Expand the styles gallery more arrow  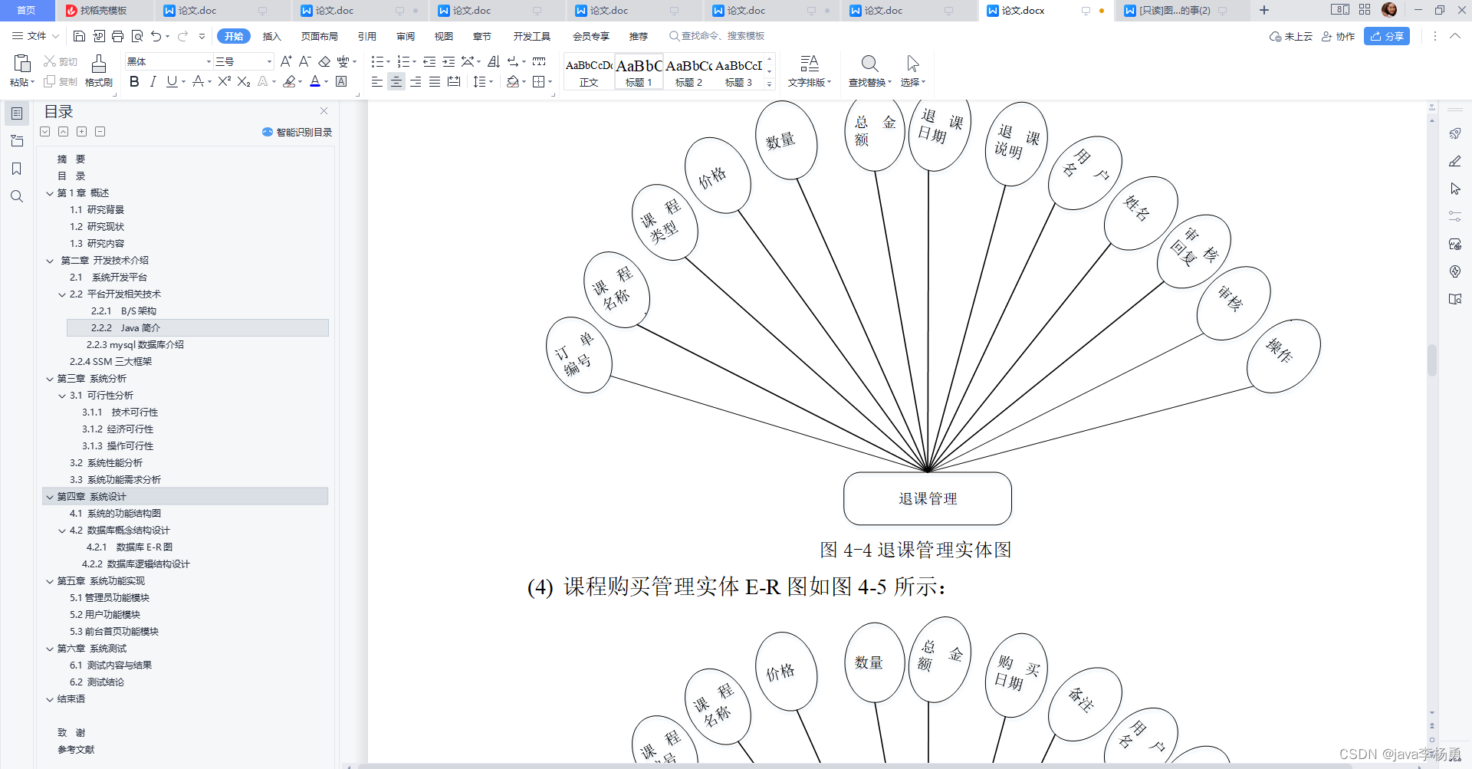770,84
